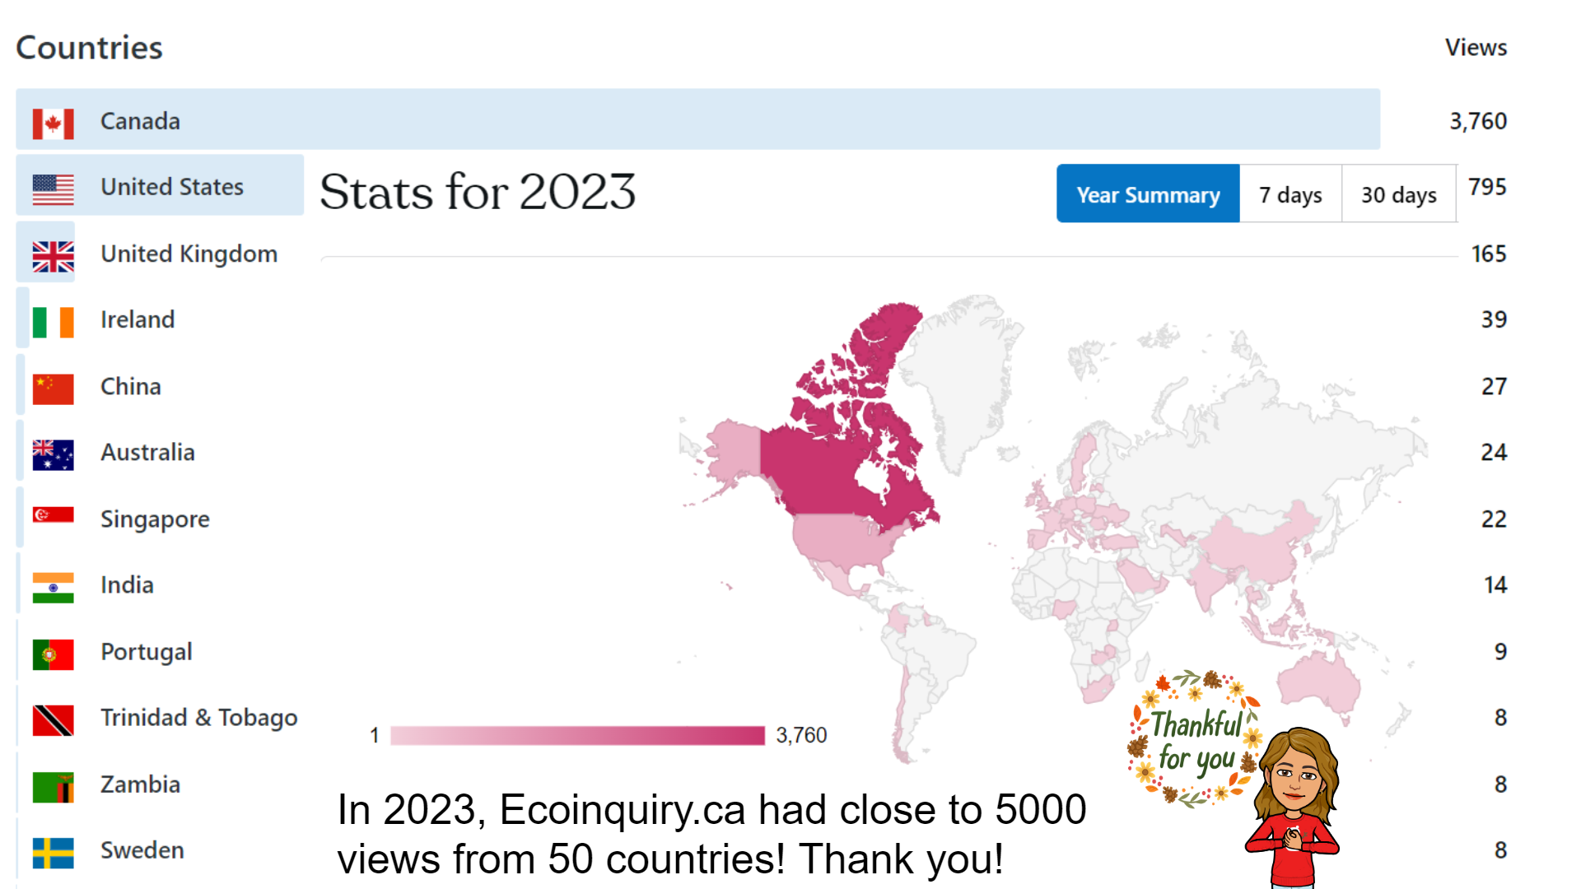Click the Australia flag icon
Image resolution: width=1581 pixels, height=889 pixels.
click(53, 454)
